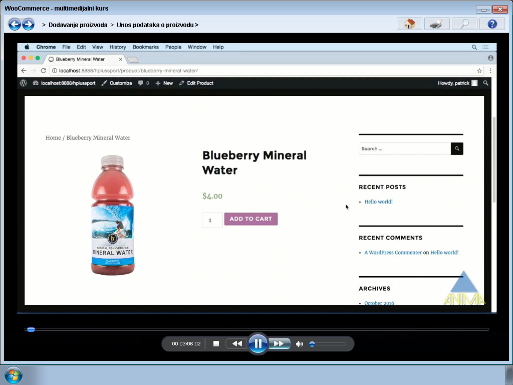This screenshot has height=385, width=513.
Task: Fast forward the video
Action: [x=279, y=344]
